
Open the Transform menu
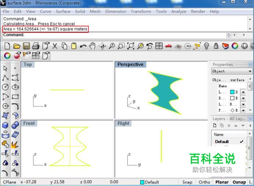141,11
